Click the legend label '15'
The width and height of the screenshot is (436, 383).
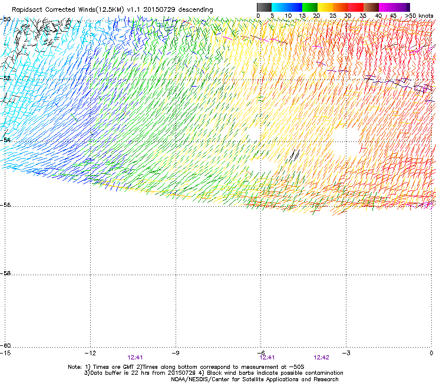[x=302, y=16]
